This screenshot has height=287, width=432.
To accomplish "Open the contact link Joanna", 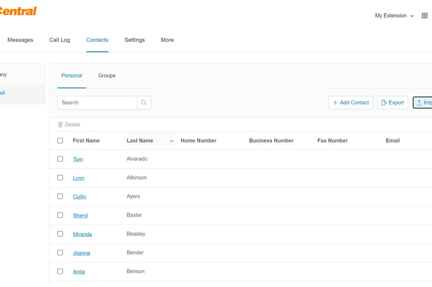I will [82, 253].
